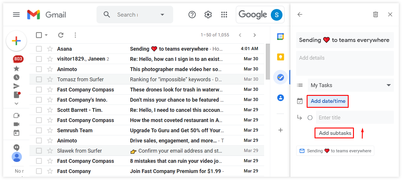This screenshot has width=402, height=180.
Task: Open Contacts in the side panel
Action: (x=280, y=98)
